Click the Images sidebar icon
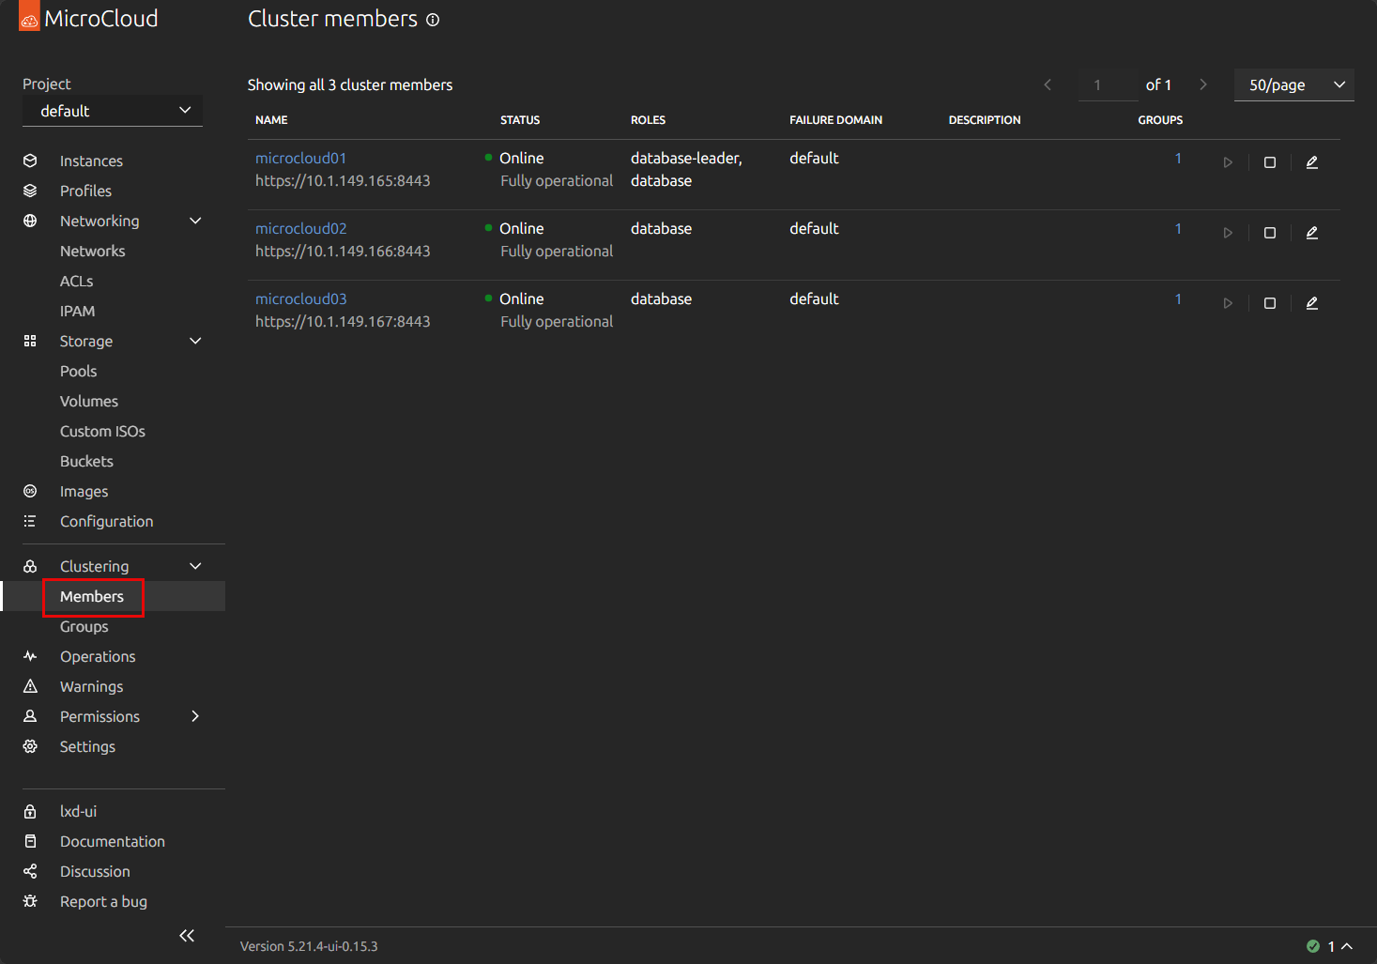 [30, 491]
